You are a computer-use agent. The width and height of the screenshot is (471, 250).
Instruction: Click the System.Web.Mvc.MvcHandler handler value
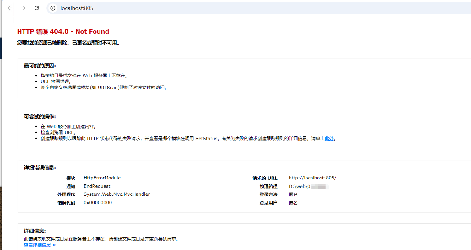(x=116, y=194)
